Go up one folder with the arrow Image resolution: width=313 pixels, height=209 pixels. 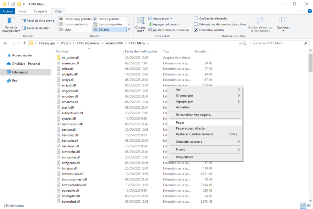click(25, 43)
